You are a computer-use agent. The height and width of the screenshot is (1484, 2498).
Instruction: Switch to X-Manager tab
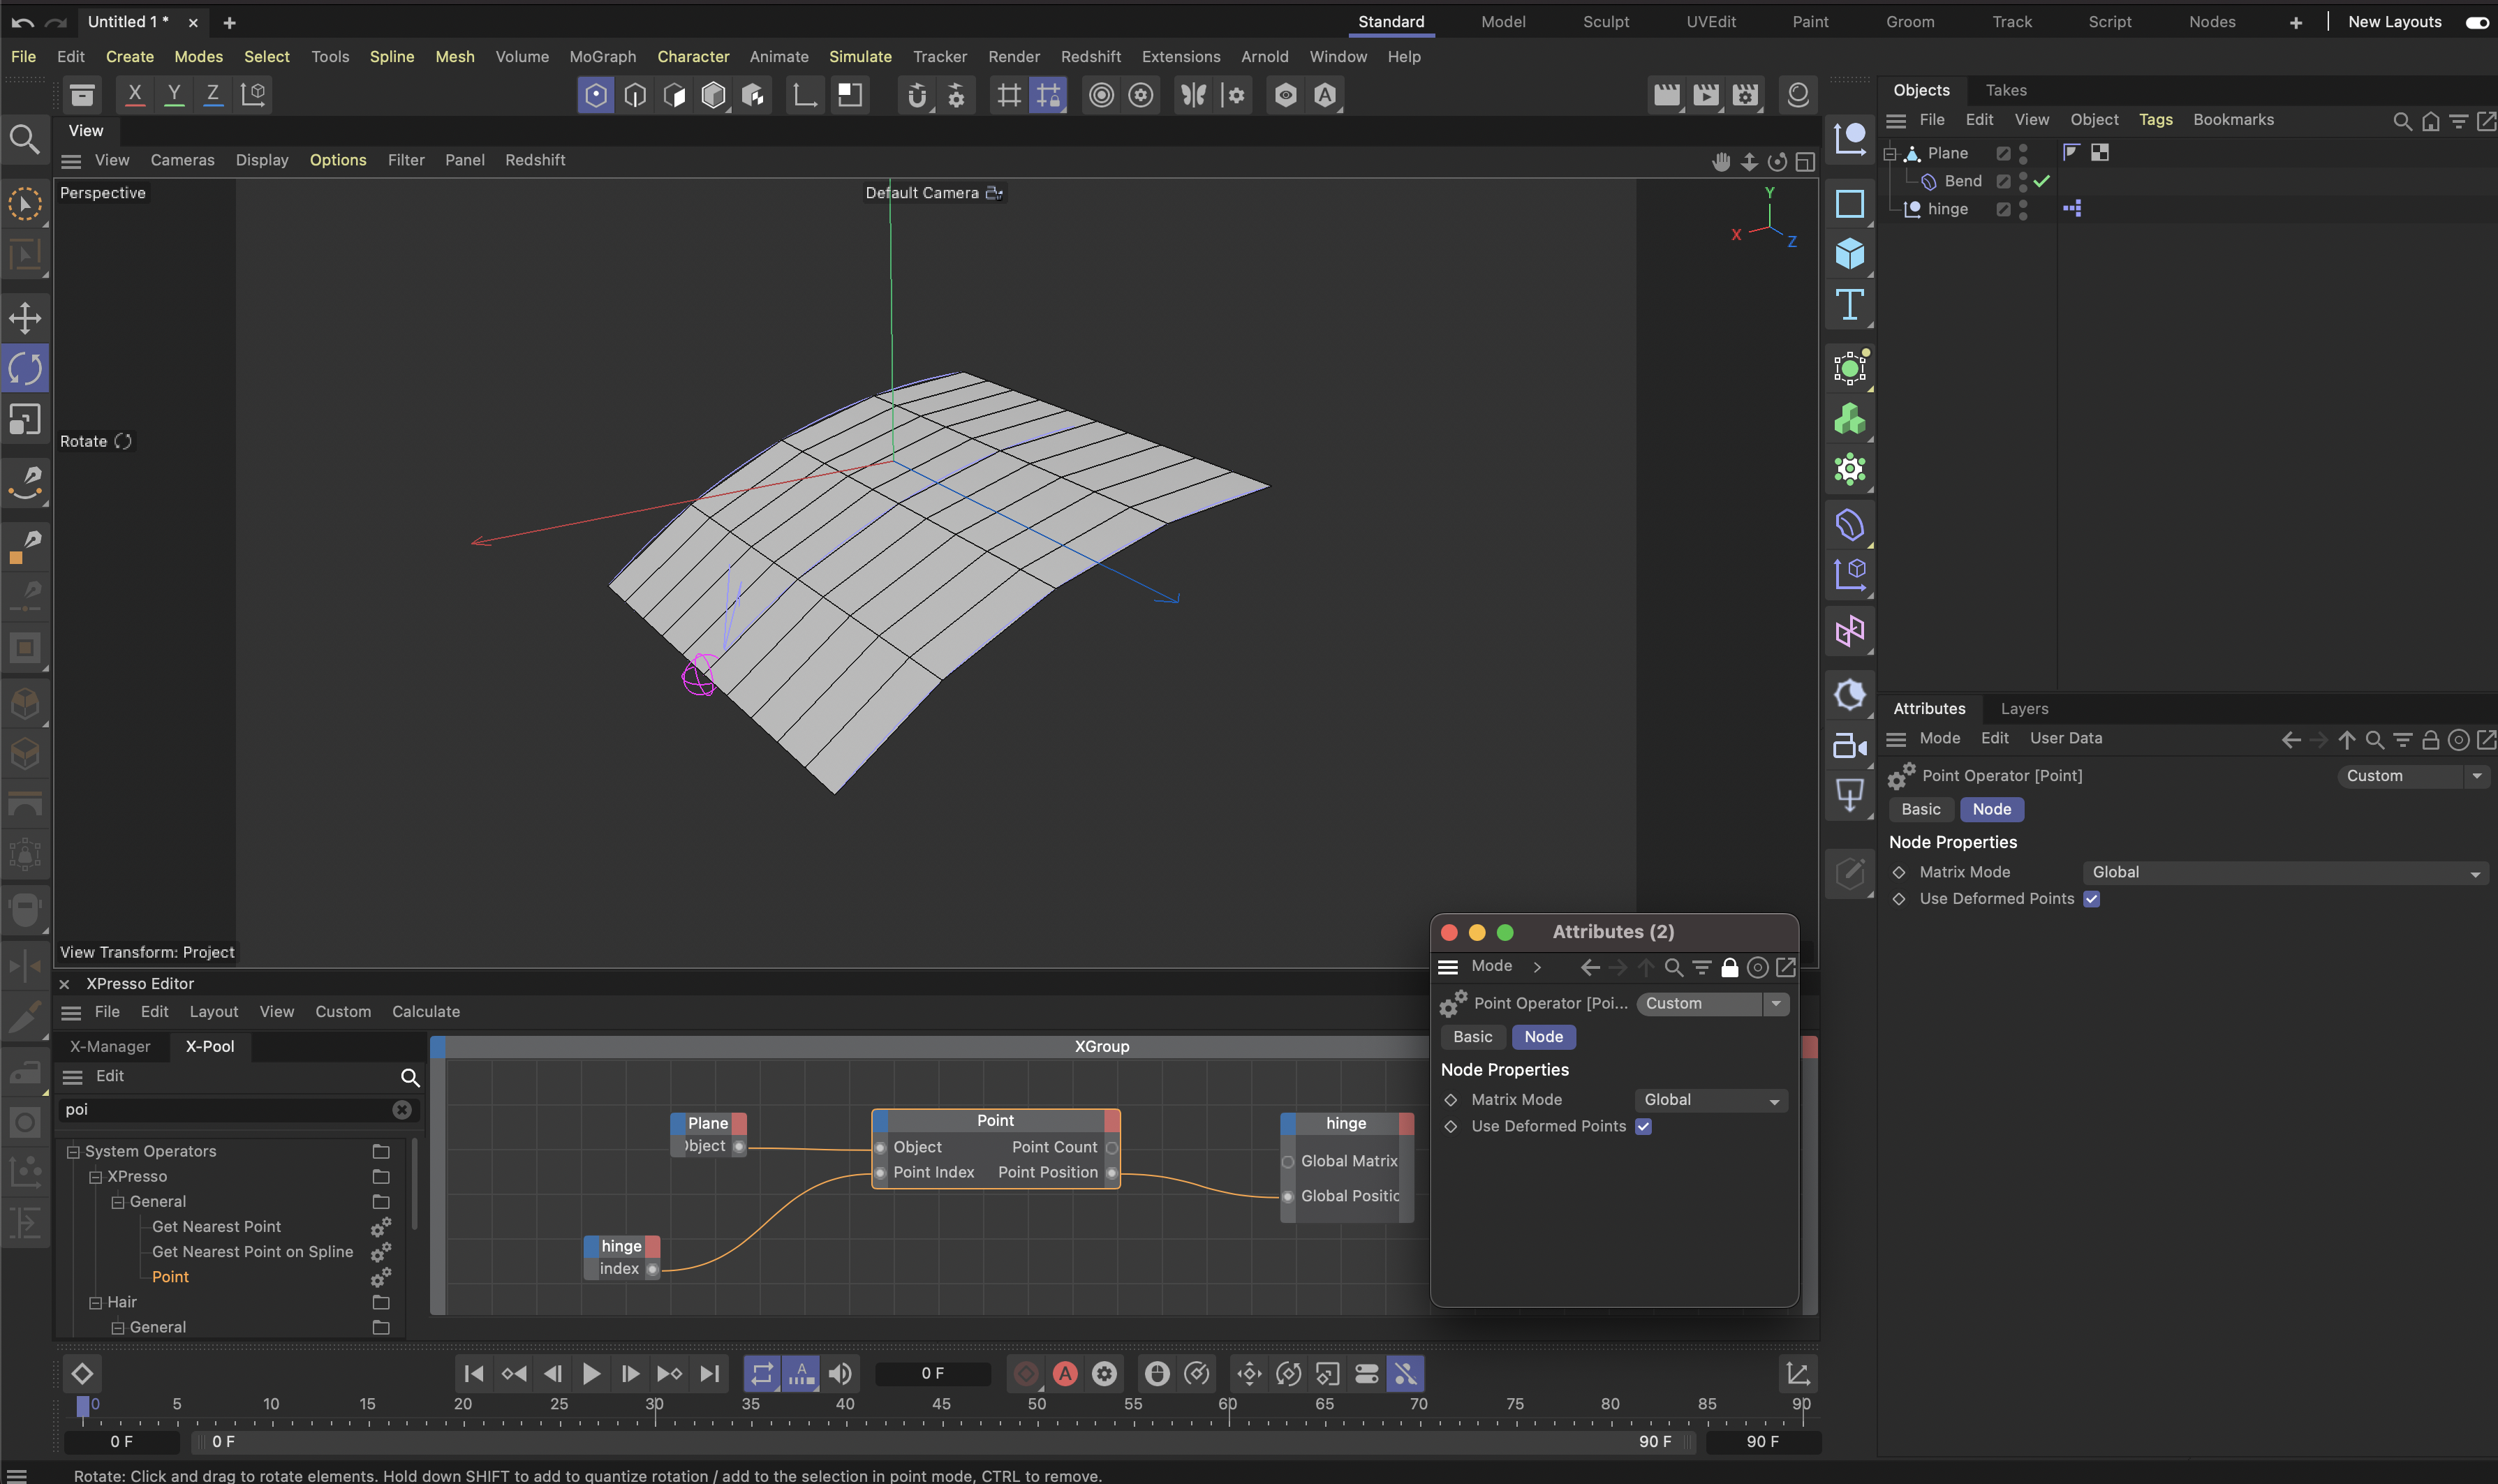[x=110, y=1047]
